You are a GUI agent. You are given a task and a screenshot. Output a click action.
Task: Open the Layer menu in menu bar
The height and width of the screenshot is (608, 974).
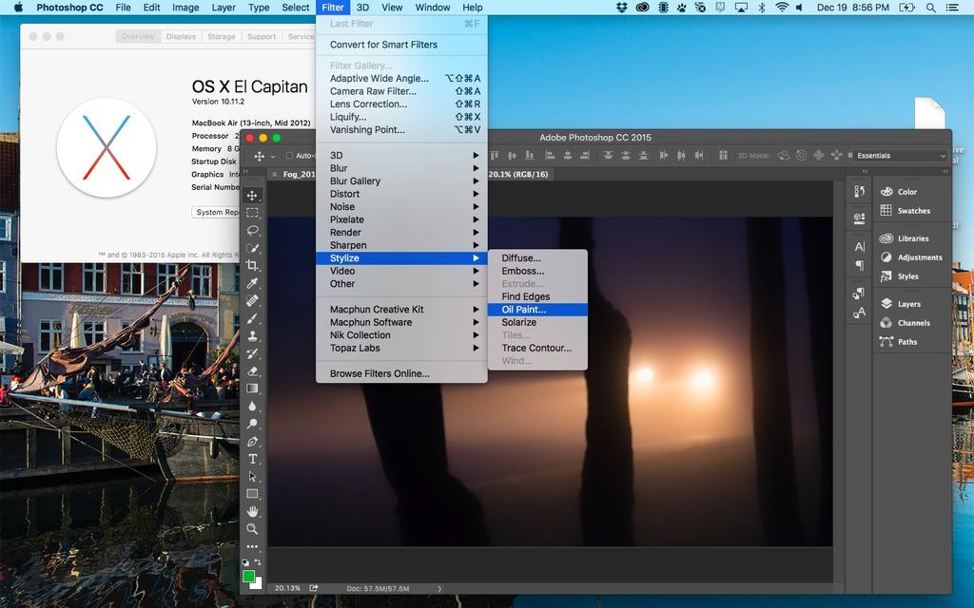pyautogui.click(x=224, y=8)
